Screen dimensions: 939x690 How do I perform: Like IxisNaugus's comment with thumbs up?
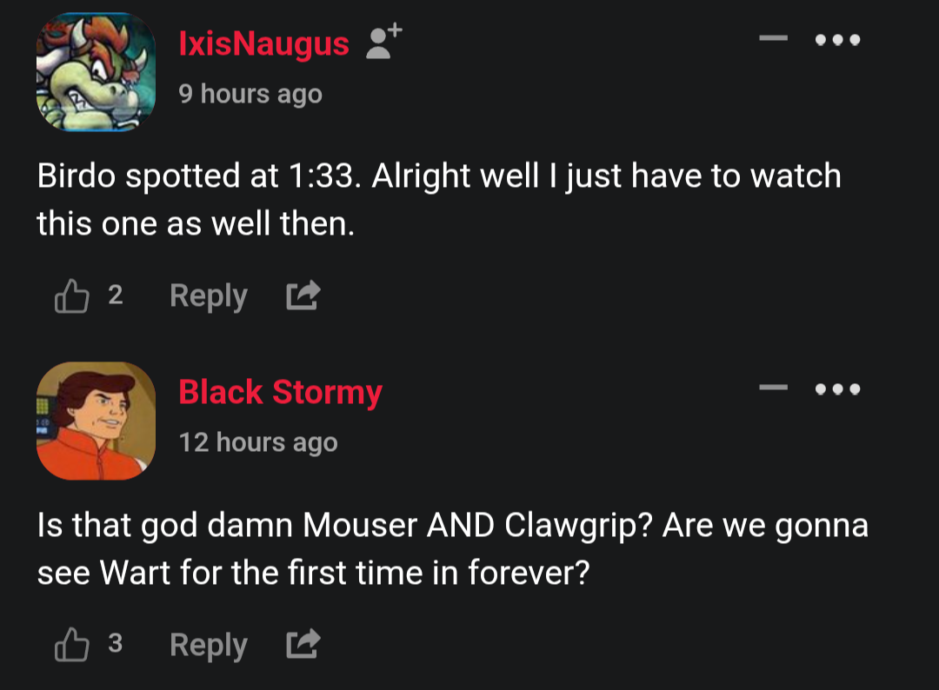tap(71, 297)
